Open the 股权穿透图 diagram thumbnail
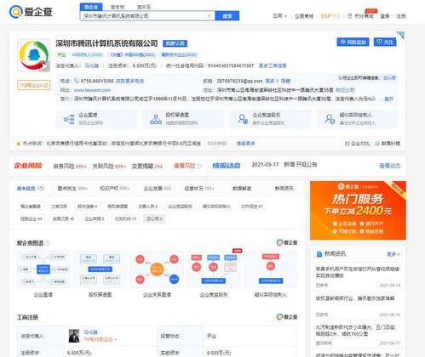425x357 pixels. [x=100, y=269]
